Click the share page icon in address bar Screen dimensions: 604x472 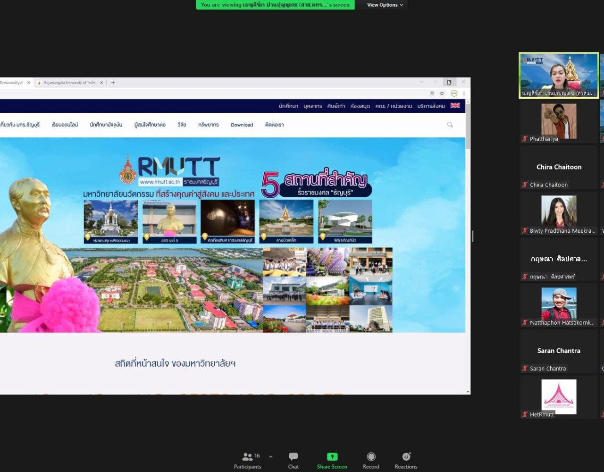click(x=432, y=93)
